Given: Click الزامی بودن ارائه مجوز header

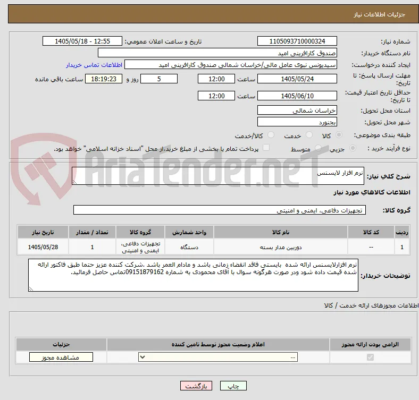Looking at the screenshot, I should 370,344.
